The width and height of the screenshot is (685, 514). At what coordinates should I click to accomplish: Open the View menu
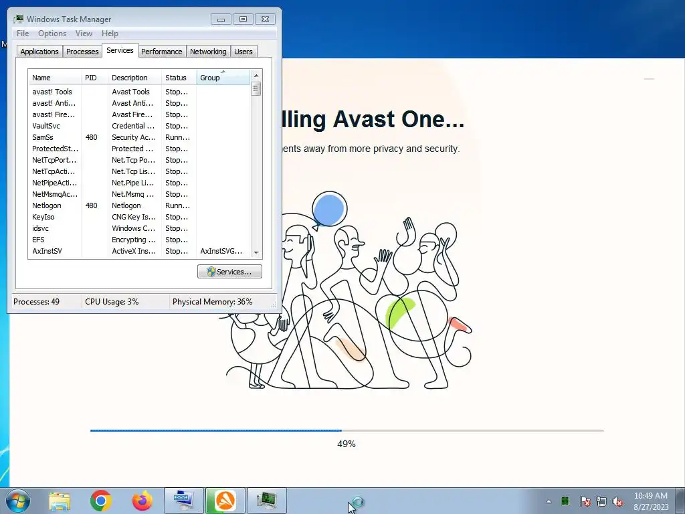[x=84, y=33]
